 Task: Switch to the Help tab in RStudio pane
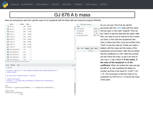(92, 48)
